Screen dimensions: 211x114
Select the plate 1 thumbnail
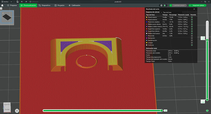point(7,17)
